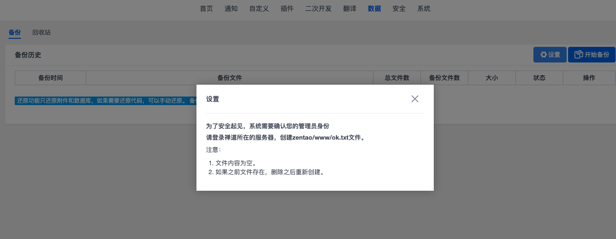616x239 pixels.
Task: Open the 自定义 menu
Action: pos(259,9)
